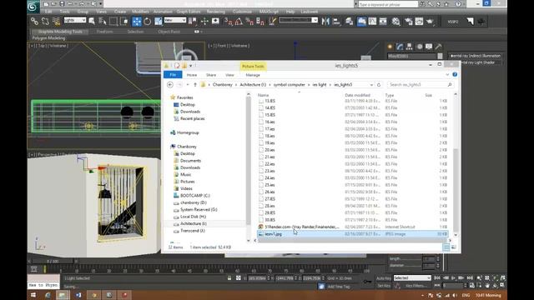
Task: Switch to large icons view button
Action: click(x=454, y=247)
